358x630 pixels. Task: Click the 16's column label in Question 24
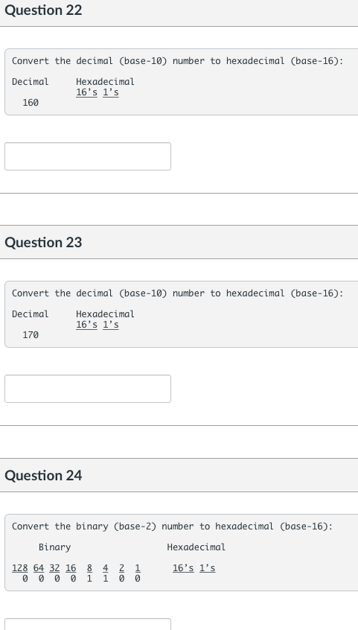(x=183, y=568)
